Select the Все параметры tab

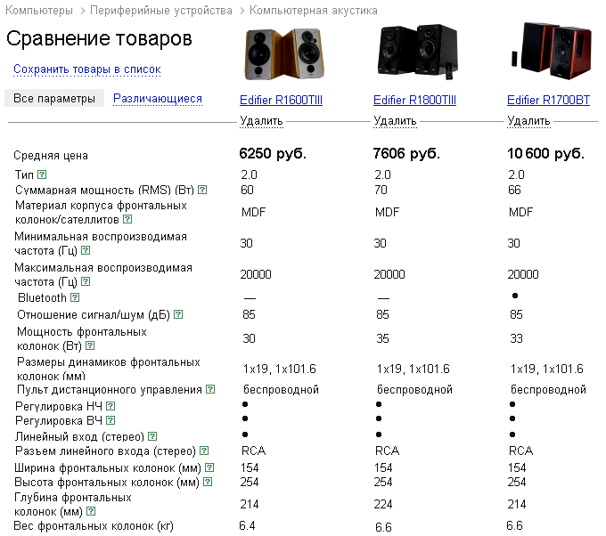tap(54, 99)
